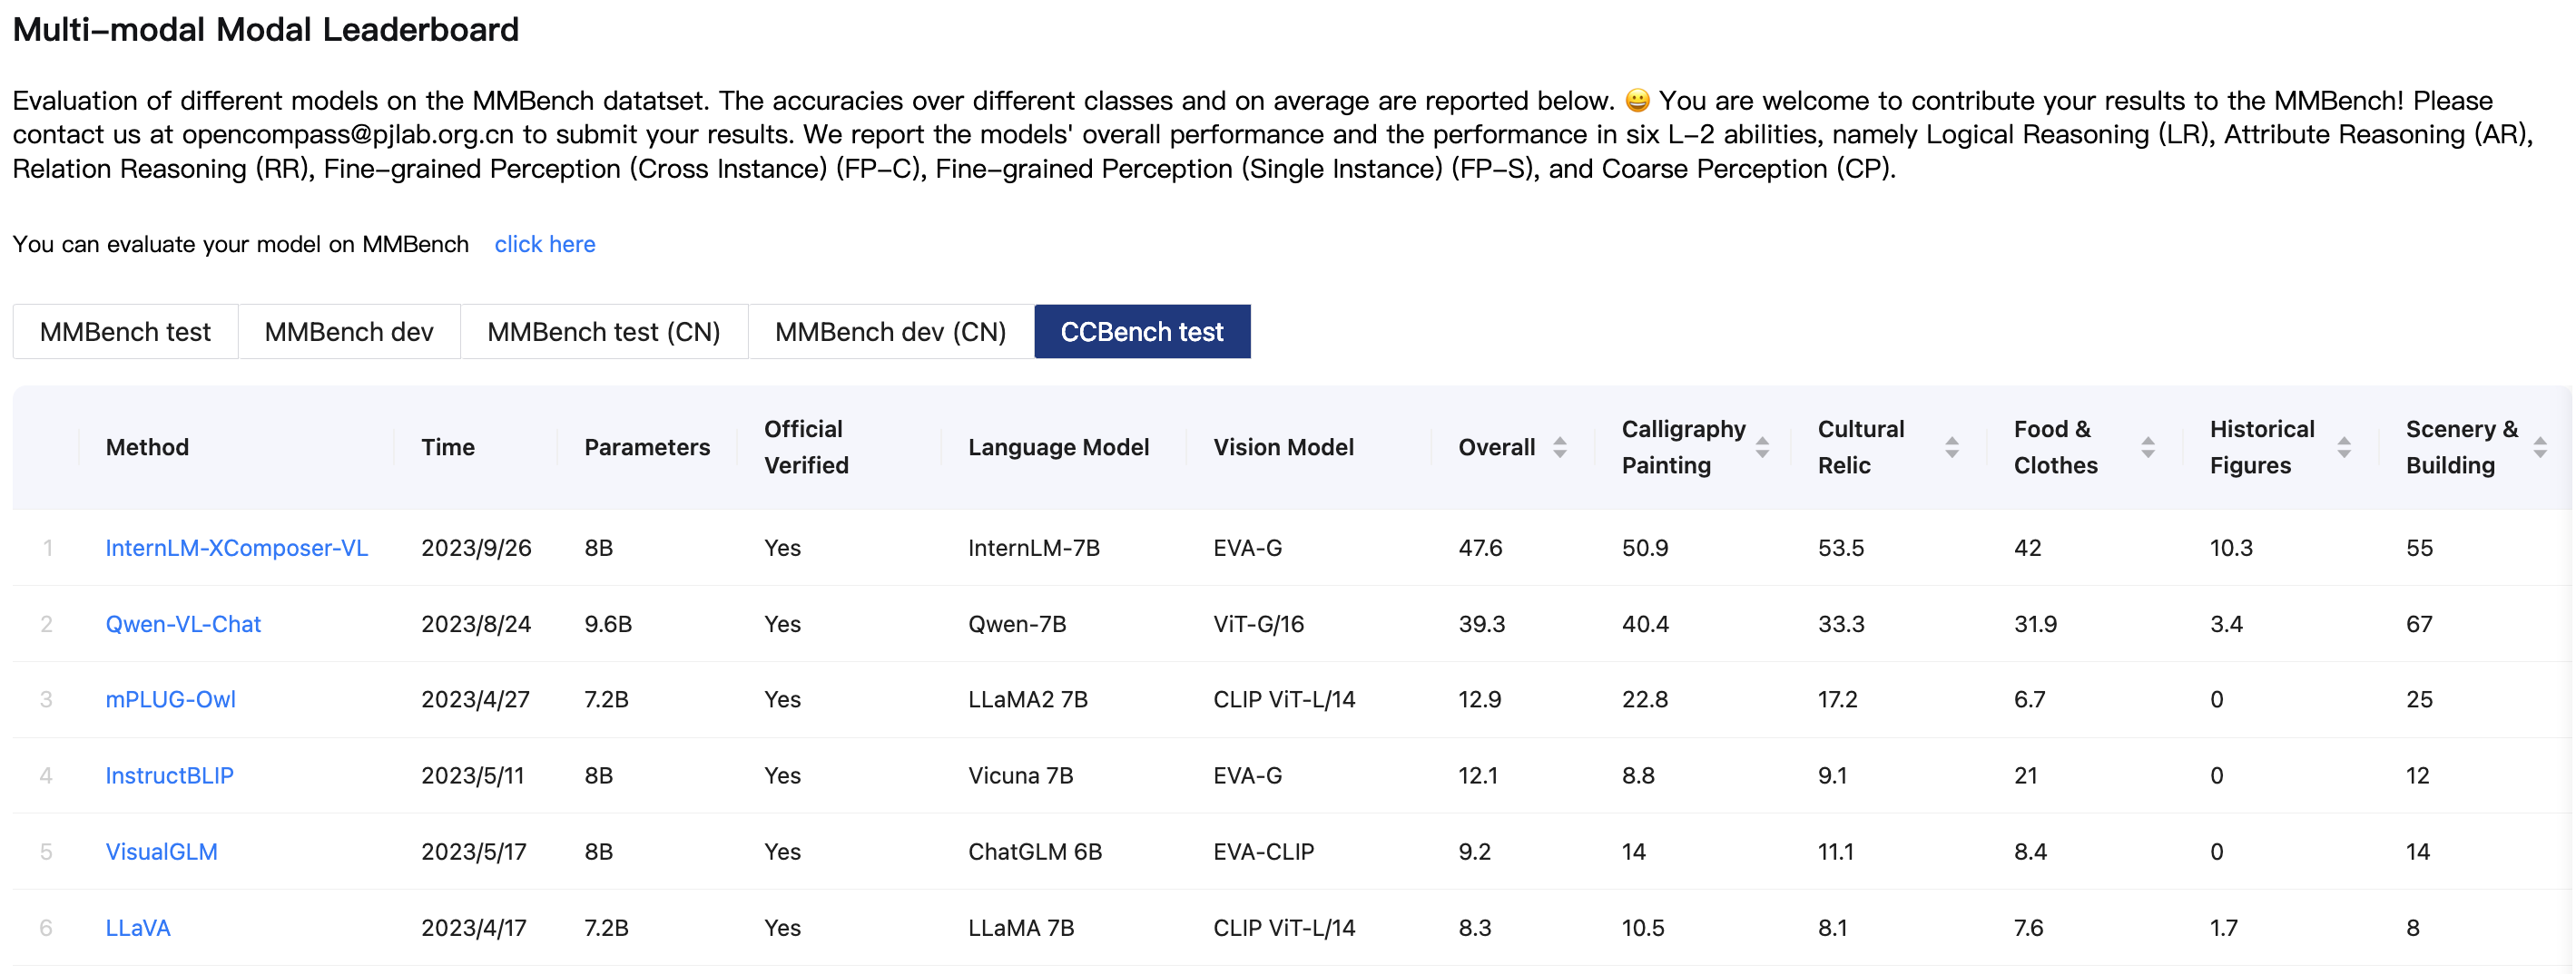This screenshot has height=974, width=2576.
Task: Open the InternLM-XComposer-VL method link
Action: click(x=236, y=548)
